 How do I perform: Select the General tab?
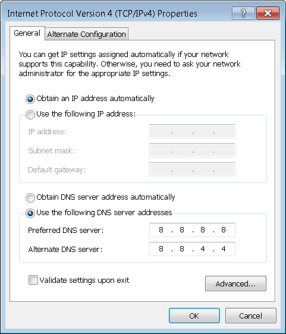click(27, 33)
